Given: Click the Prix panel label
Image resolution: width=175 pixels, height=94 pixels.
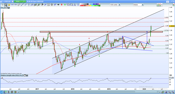Looking at the screenshot, I should click(2, 8).
